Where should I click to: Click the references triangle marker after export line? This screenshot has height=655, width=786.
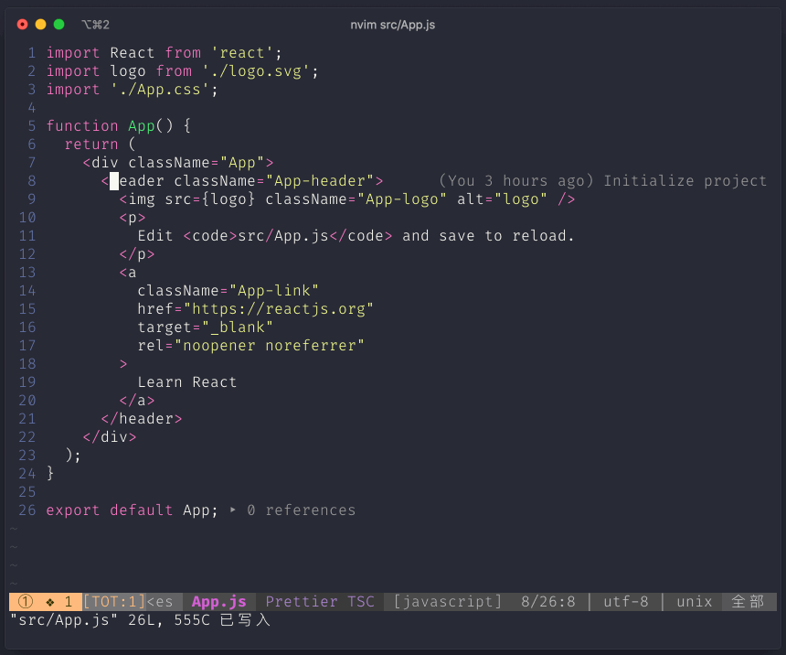tap(232, 510)
